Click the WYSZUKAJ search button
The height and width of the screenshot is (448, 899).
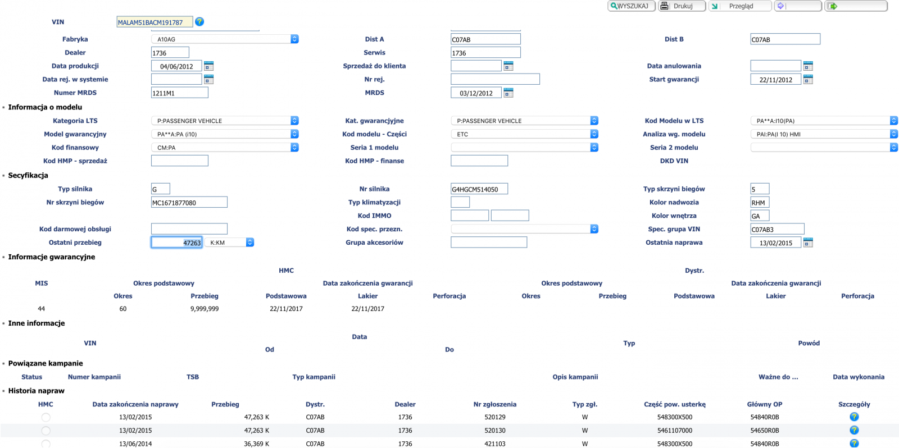631,6
